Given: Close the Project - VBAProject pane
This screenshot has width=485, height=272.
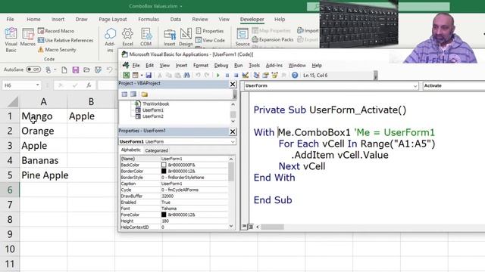Looking at the screenshot, I should click(233, 84).
